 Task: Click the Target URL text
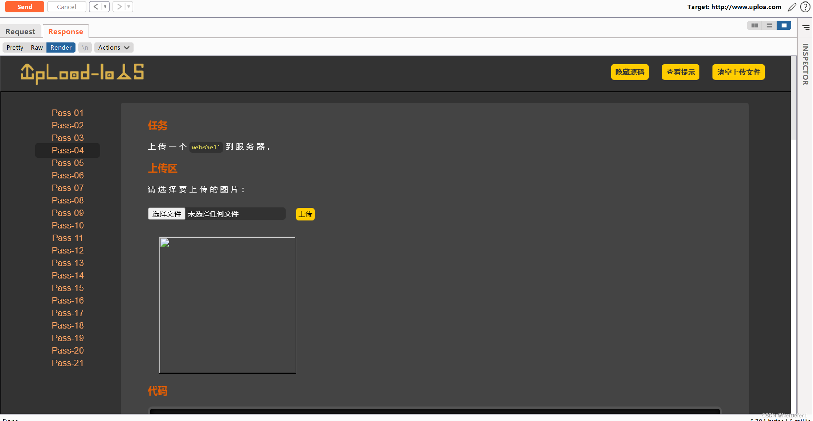[x=734, y=7]
